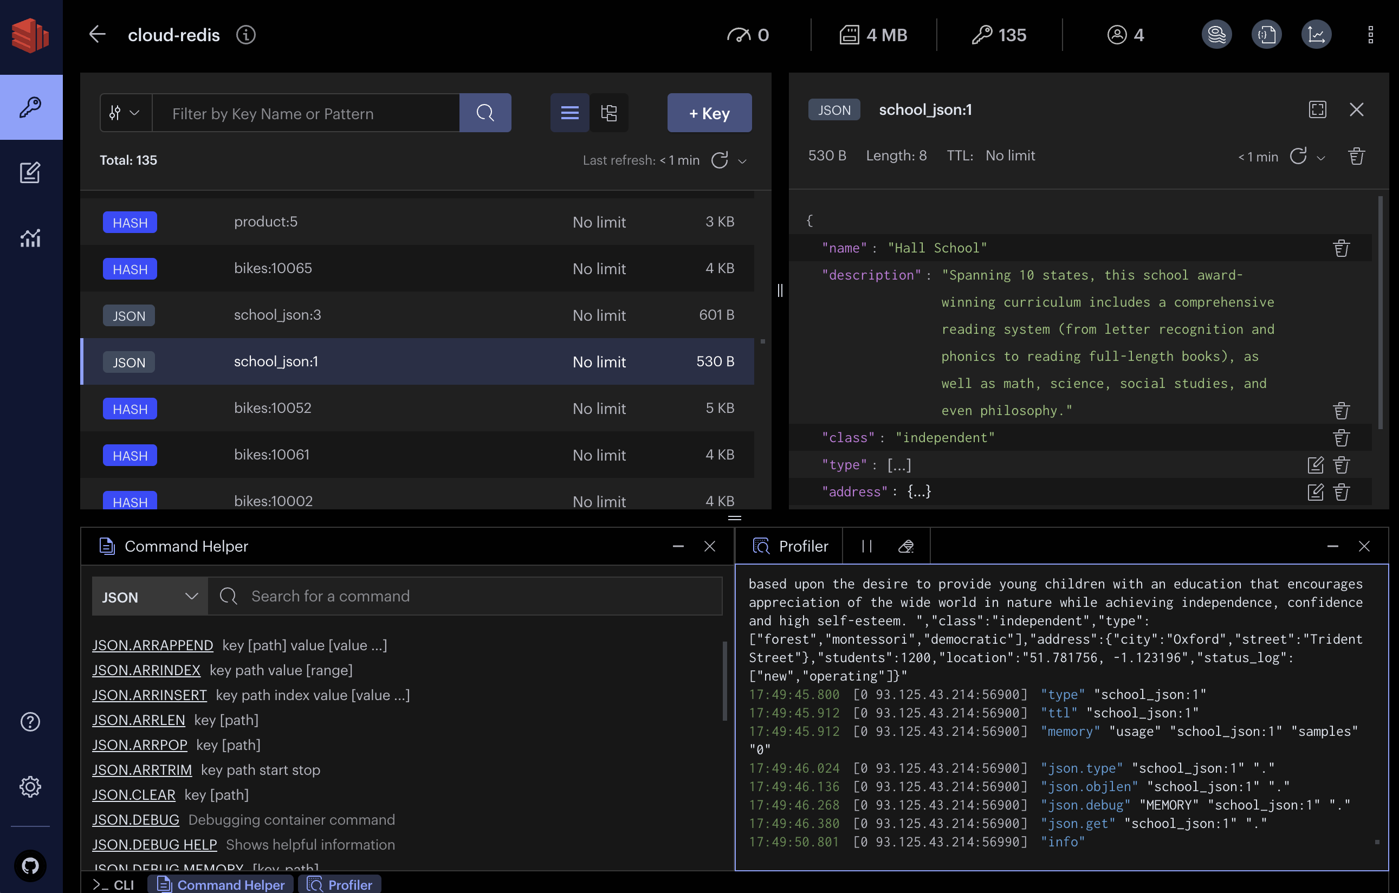Screen dimensions: 1399x893
Task: Open auto-refresh options for key list
Action: click(742, 161)
